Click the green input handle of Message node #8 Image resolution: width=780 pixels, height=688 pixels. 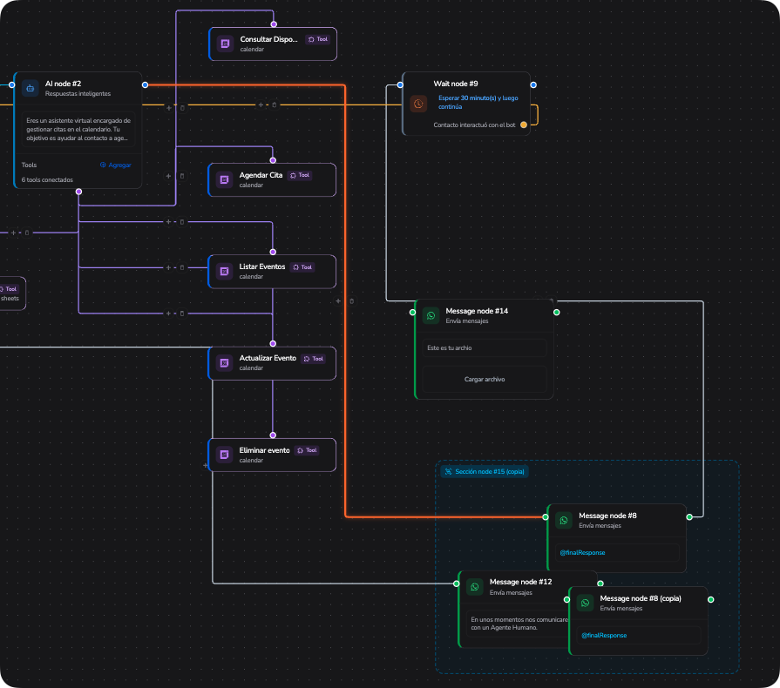tap(546, 517)
